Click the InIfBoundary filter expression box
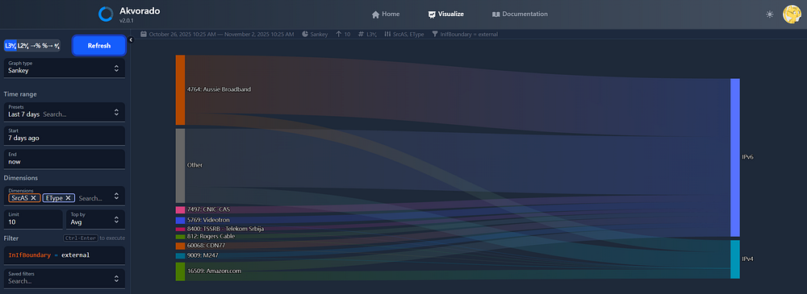 click(x=65, y=255)
